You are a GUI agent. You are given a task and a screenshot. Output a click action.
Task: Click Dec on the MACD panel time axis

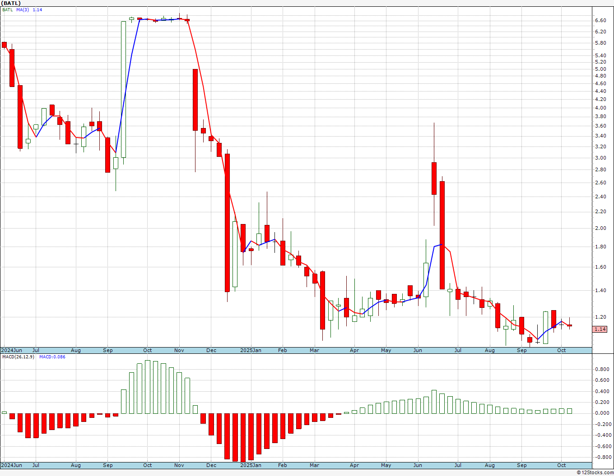click(x=211, y=465)
